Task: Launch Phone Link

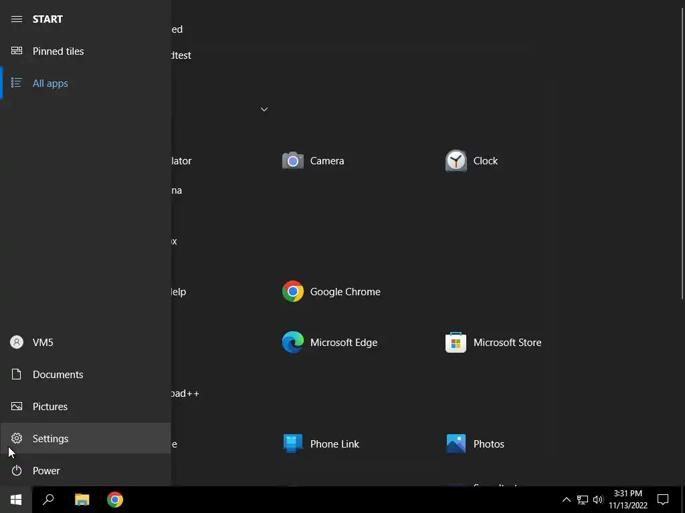Action: pyautogui.click(x=320, y=444)
